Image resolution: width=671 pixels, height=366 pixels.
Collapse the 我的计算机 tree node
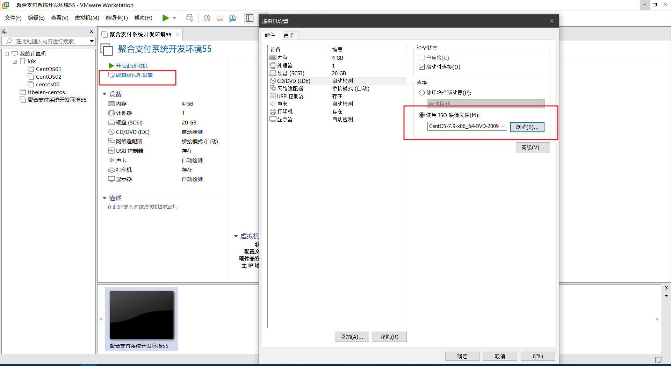click(x=7, y=54)
